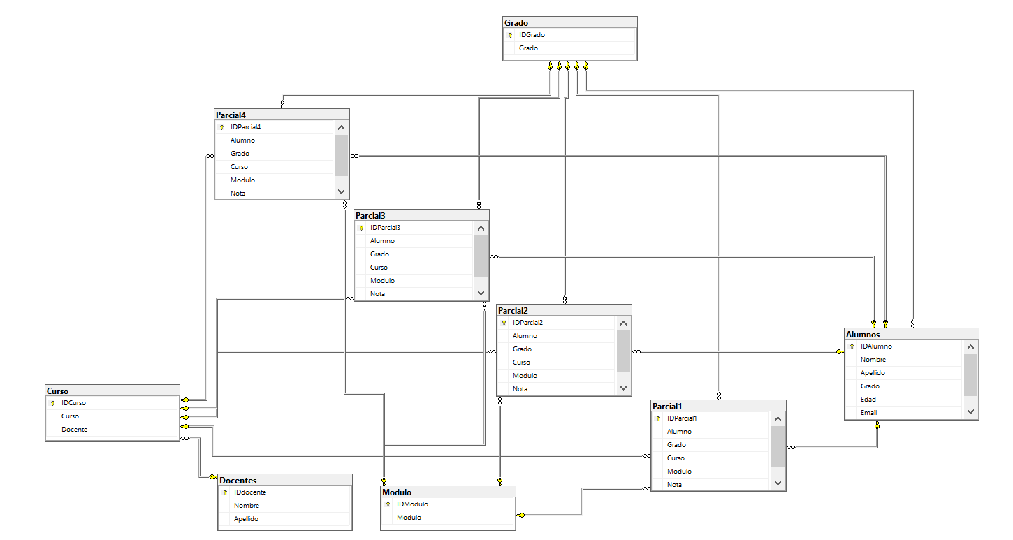Select Grado column in Parcial3
Viewport: 1013px width, 540px height.
tap(414, 254)
